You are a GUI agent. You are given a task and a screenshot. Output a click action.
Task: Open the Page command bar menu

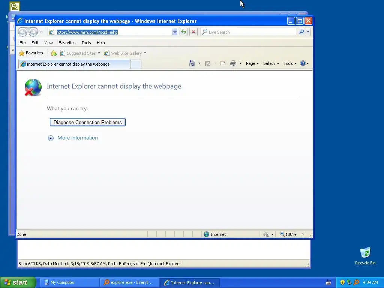pos(252,63)
